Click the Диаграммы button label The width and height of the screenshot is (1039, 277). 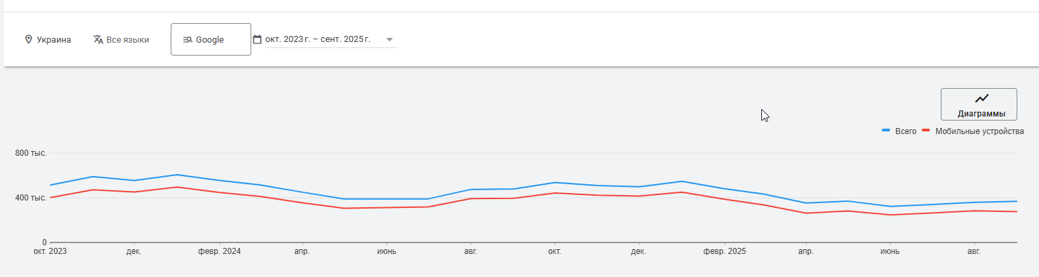point(981,114)
